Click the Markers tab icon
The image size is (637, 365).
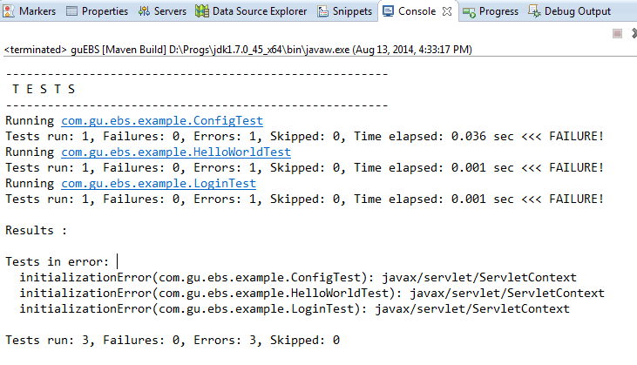8,11
